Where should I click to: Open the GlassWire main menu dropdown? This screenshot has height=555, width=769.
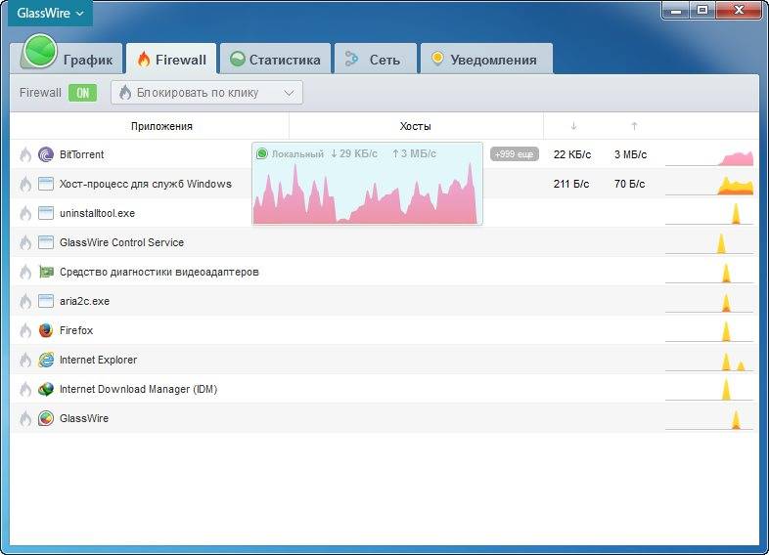click(x=50, y=14)
